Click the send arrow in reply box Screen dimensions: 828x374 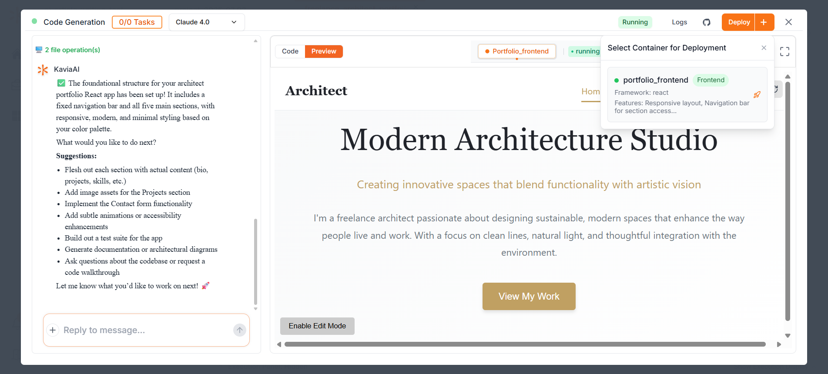(x=239, y=330)
